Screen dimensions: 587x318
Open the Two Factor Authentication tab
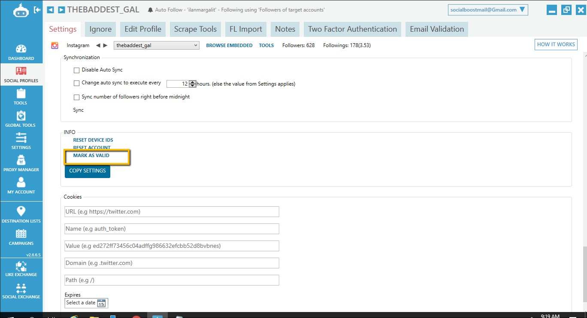coord(353,29)
